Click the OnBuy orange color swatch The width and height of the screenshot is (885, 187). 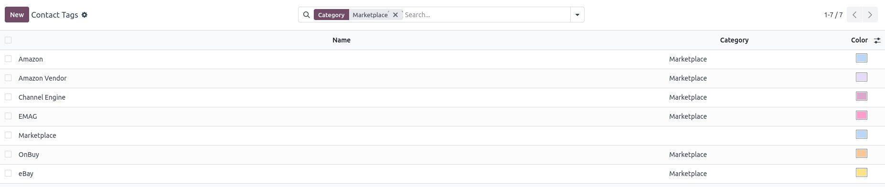tap(862, 154)
